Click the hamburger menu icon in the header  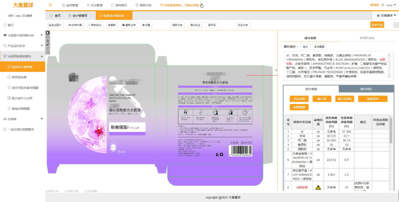[50, 5]
